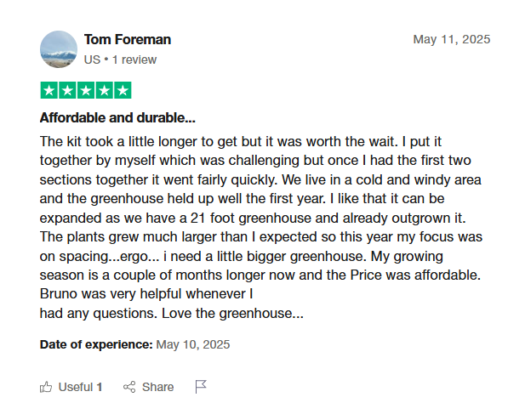Viewport: 508px width, 403px height.
Task: Click the 'Date of experience' label
Action: tap(96, 344)
